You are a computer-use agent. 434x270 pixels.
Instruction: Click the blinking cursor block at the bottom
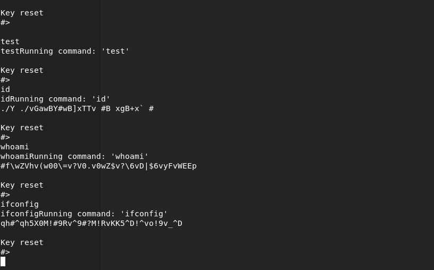(3, 261)
